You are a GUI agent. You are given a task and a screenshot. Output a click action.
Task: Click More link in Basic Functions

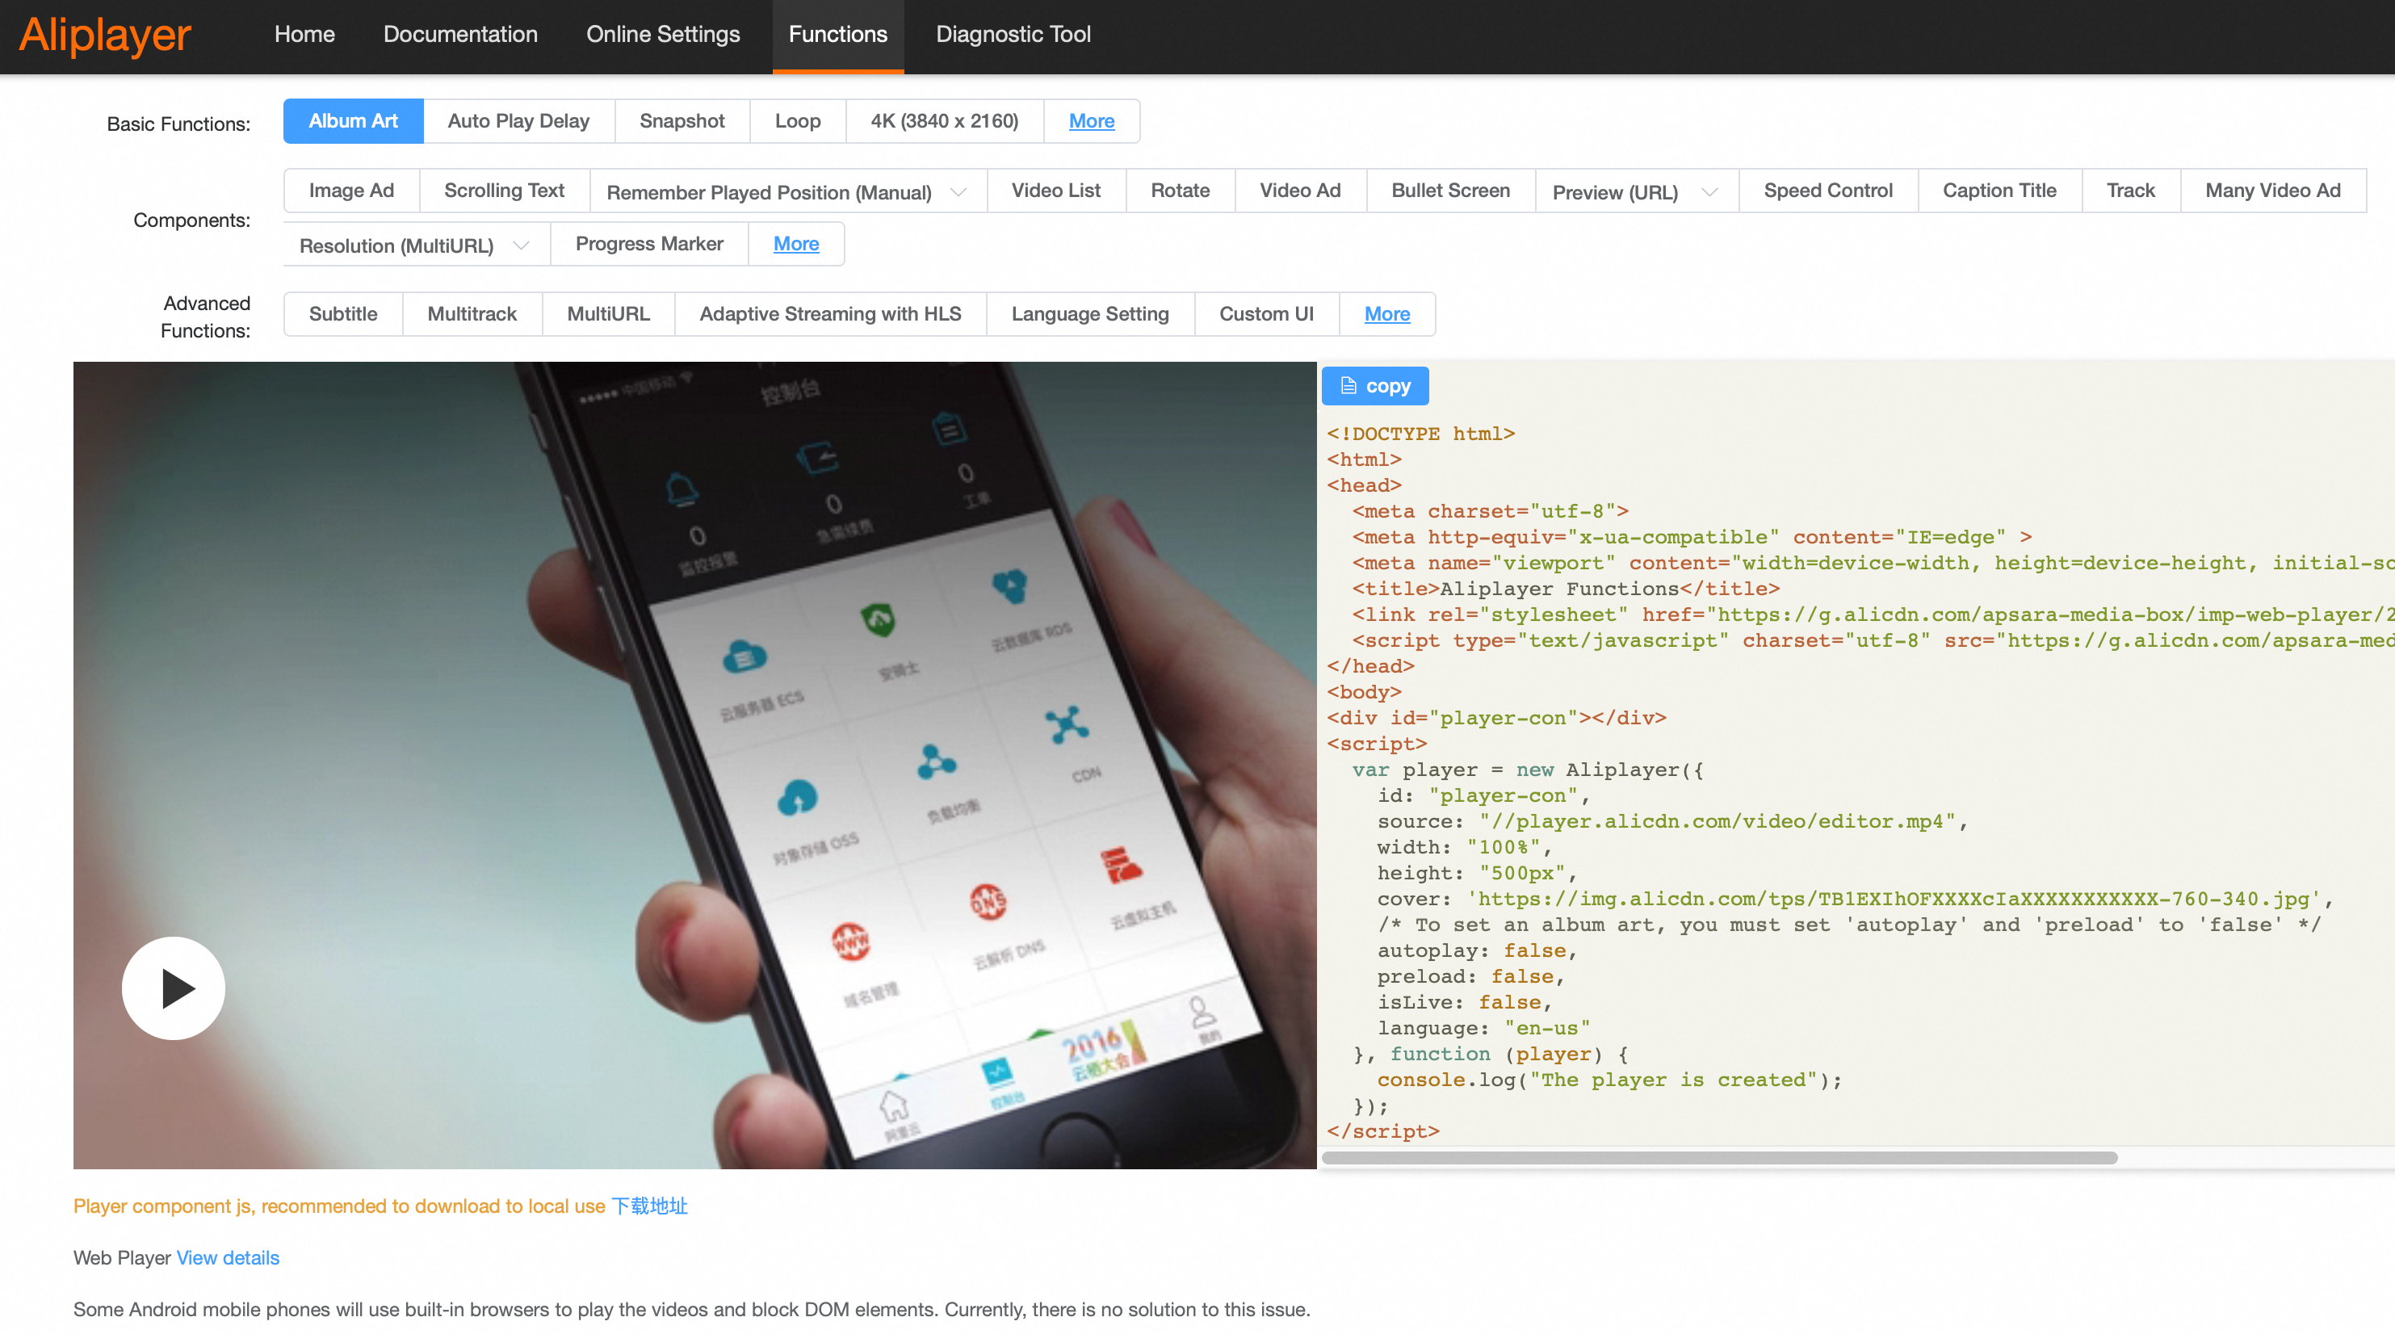coord(1091,121)
